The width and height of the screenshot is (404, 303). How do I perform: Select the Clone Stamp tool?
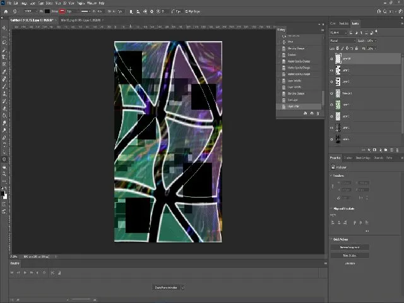coord(4,93)
